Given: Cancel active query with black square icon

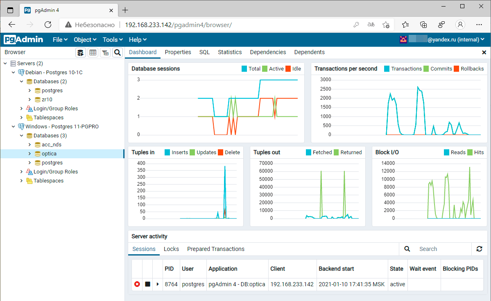Looking at the screenshot, I should [147, 284].
